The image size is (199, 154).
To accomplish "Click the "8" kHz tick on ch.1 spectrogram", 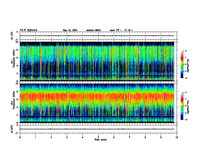I will (17, 50).
